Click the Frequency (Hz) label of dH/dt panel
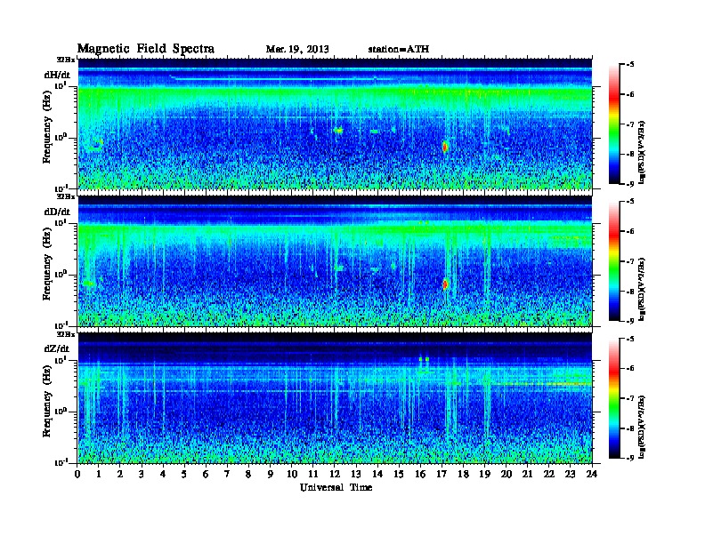 47,127
